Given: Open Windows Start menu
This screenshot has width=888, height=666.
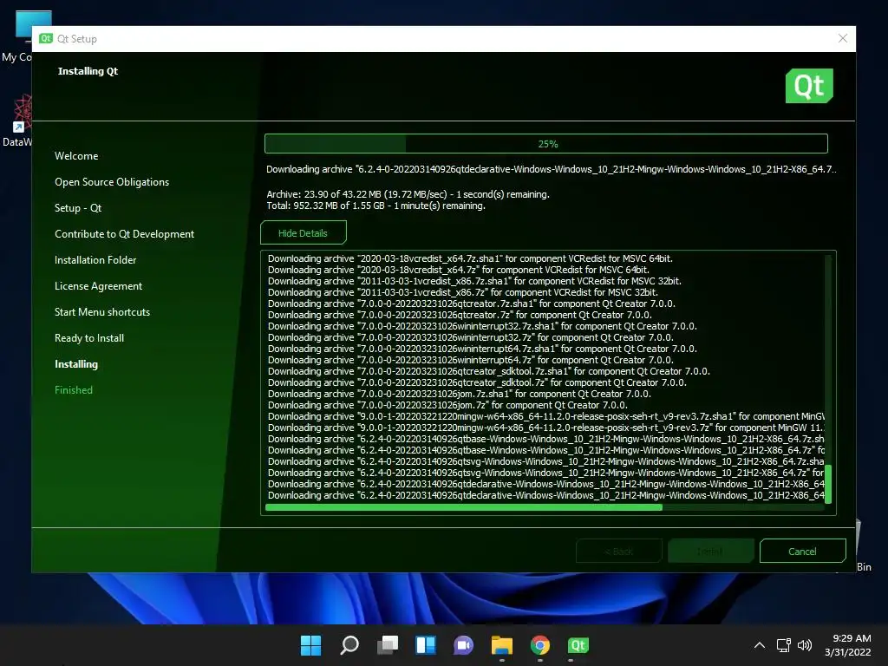Looking at the screenshot, I should 310,645.
